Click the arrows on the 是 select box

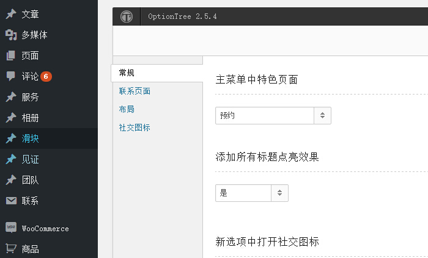pos(279,193)
